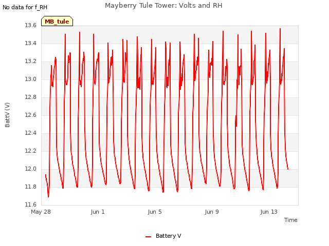This screenshot has height=246, width=329.
Task: Click the BattV (V) y-axis label
Action: tap(7, 115)
